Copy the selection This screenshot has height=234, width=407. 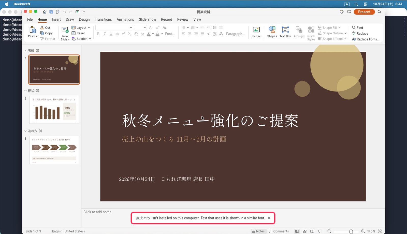[46, 33]
